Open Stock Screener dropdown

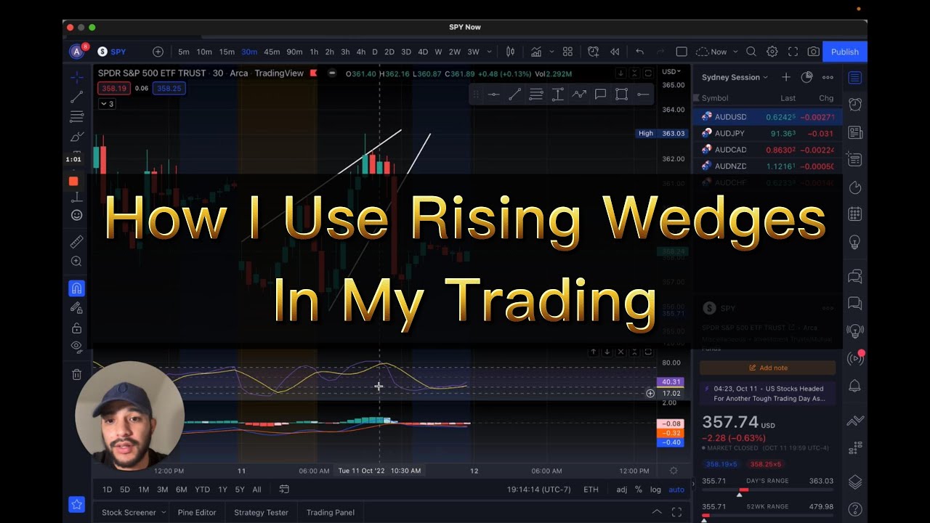click(x=133, y=512)
